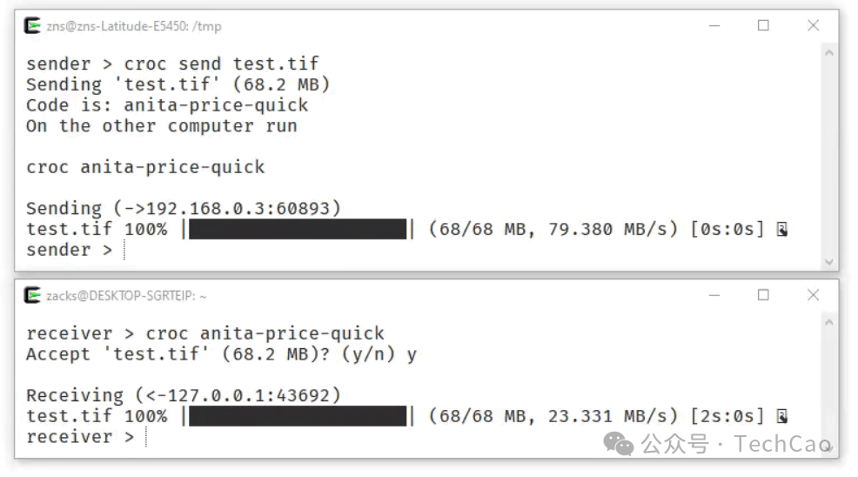Close the receiver terminal window
858x477 pixels.
[x=813, y=295]
